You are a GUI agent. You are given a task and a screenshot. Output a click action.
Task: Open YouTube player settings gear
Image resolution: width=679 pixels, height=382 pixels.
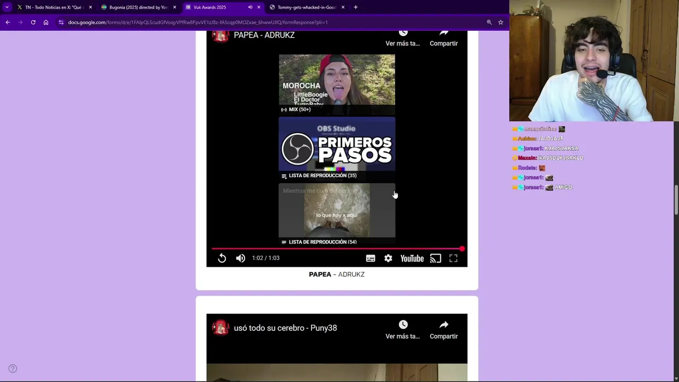pyautogui.click(x=388, y=258)
